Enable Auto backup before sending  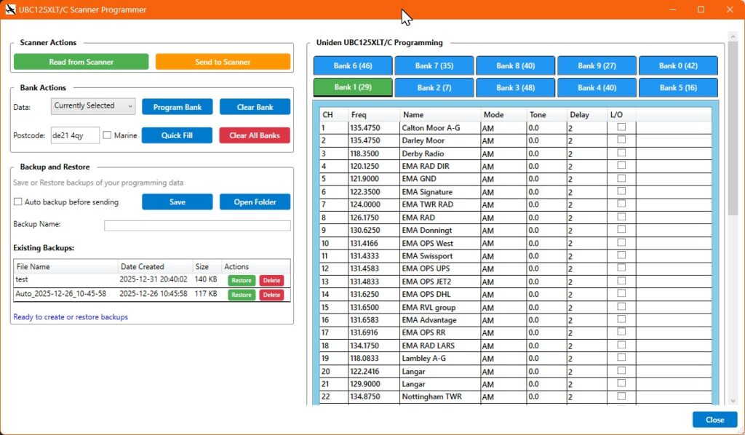(18, 201)
